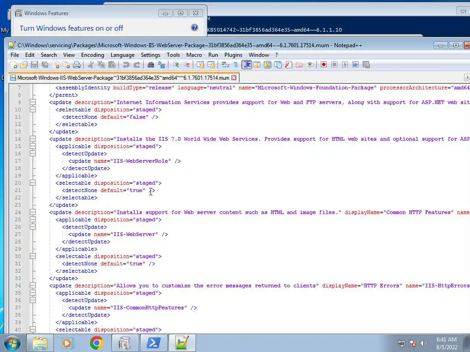Collapse the fold at line 9

coord(33,102)
